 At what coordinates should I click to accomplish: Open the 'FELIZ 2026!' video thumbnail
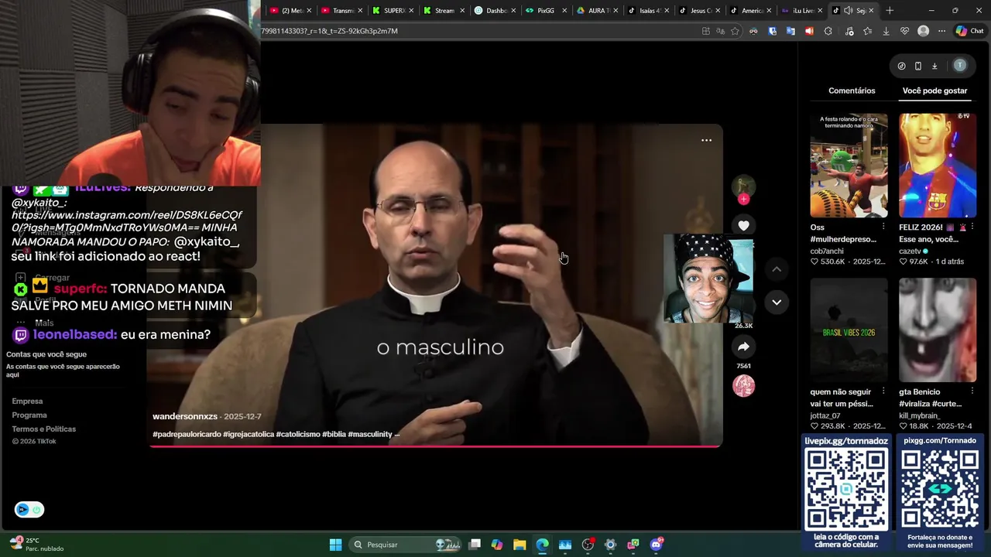[938, 166]
